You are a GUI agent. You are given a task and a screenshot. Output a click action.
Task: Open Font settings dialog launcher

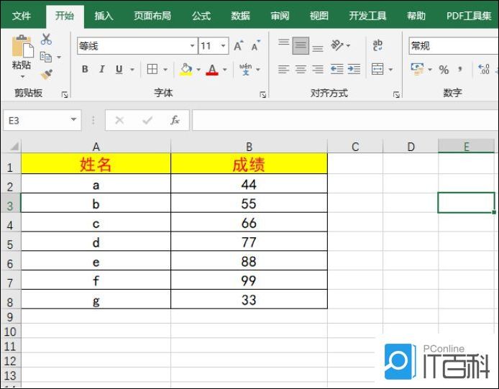263,94
